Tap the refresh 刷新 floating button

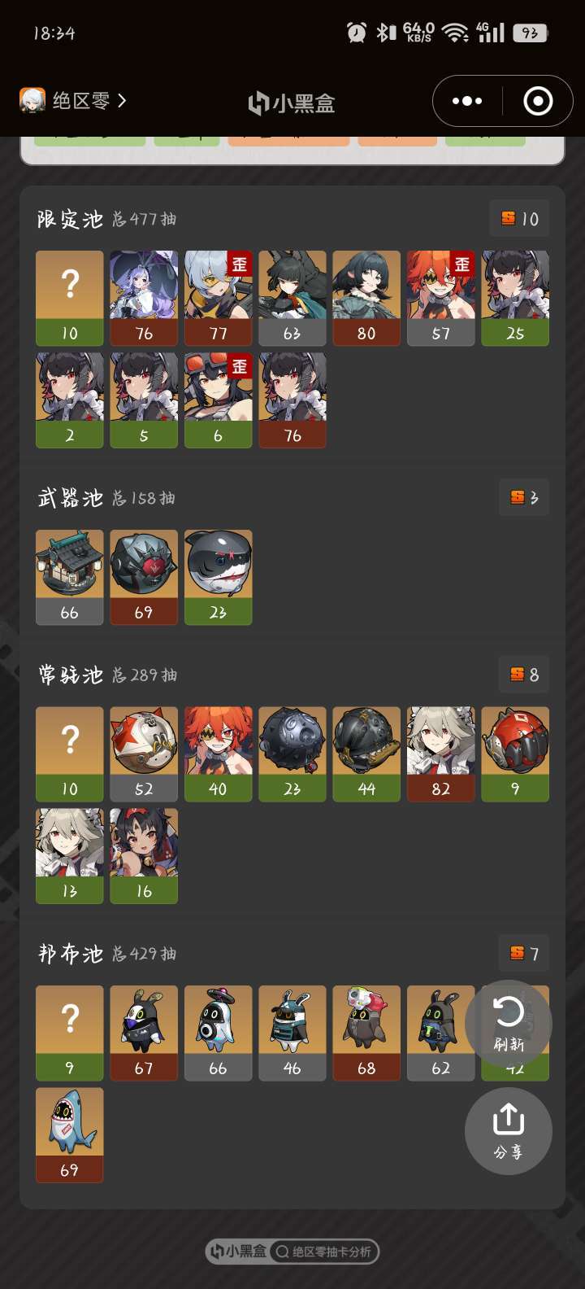(509, 1024)
